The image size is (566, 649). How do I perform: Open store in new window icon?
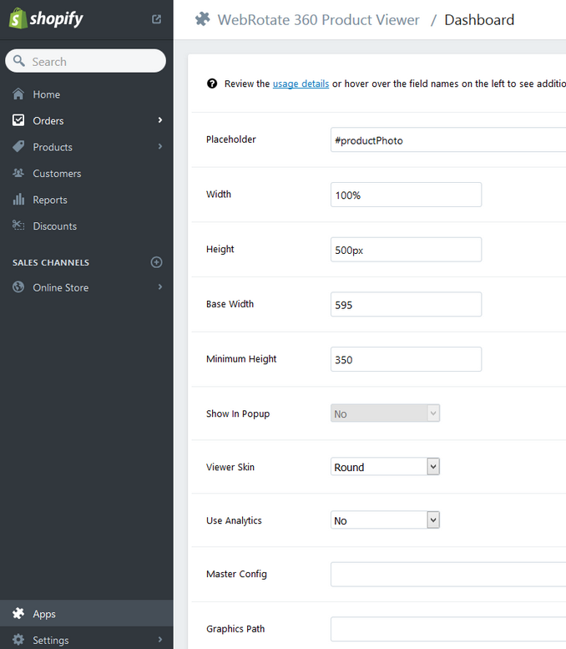click(156, 19)
